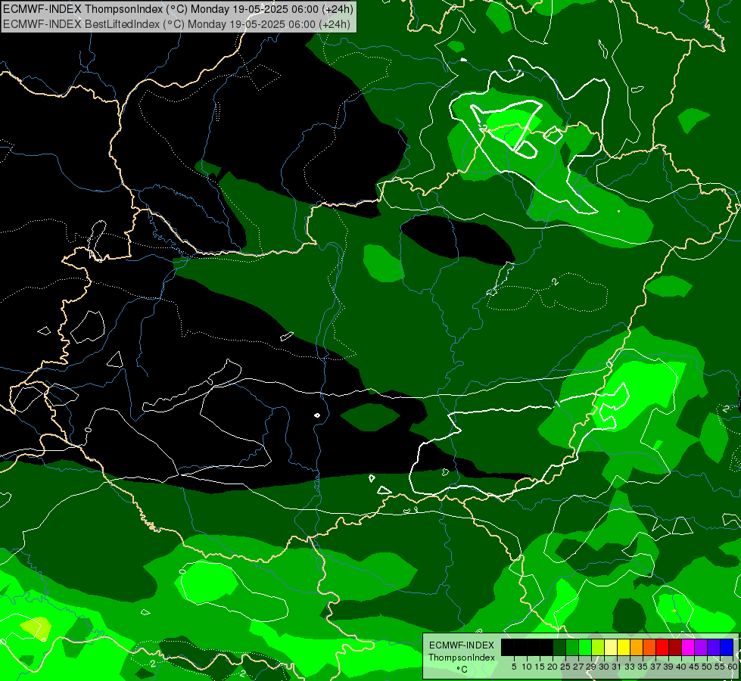
Task: Click the red-orange 35–37 legend swatch
Action: click(x=649, y=647)
